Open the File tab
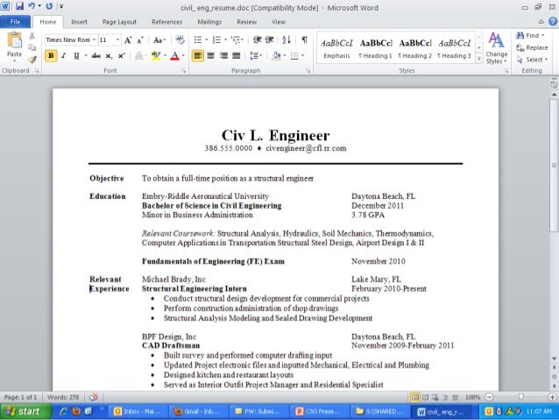 click(x=15, y=22)
